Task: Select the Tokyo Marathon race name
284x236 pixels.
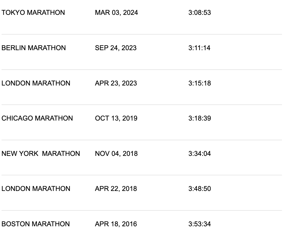Action: [x=33, y=13]
